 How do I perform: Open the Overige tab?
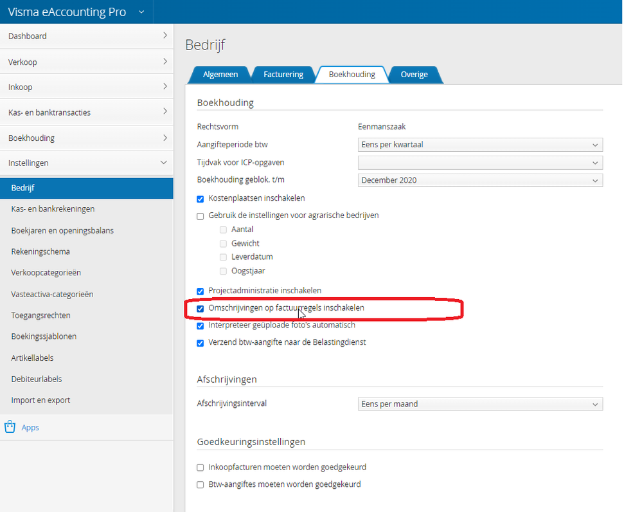coord(414,75)
